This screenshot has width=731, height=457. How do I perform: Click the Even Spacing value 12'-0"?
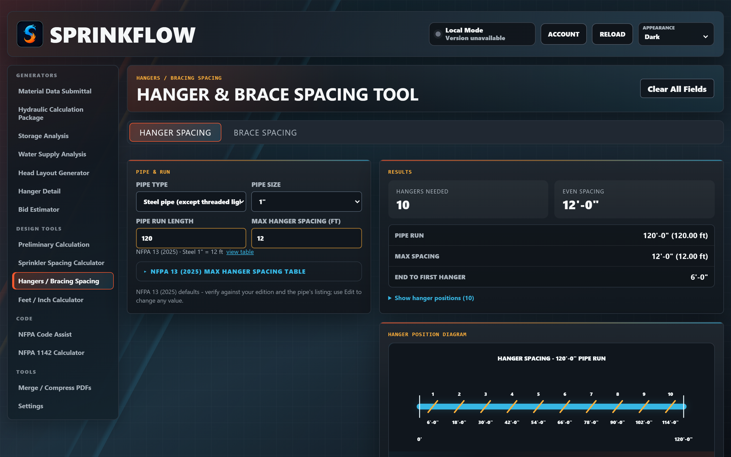tap(580, 205)
